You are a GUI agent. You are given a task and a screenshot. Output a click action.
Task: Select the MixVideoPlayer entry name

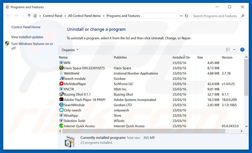click(x=75, y=84)
